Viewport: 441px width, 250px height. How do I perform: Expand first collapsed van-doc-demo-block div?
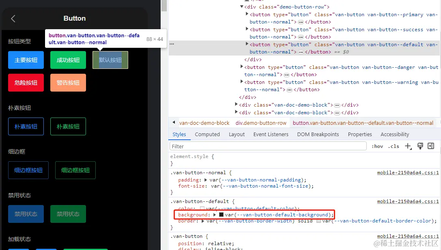click(x=236, y=104)
